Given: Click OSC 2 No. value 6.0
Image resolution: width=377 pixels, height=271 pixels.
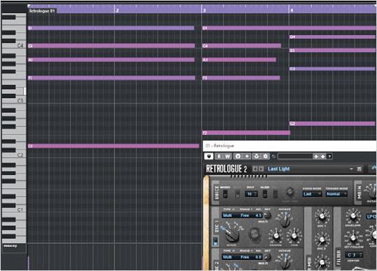Looking at the screenshot, I should (x=258, y=257).
